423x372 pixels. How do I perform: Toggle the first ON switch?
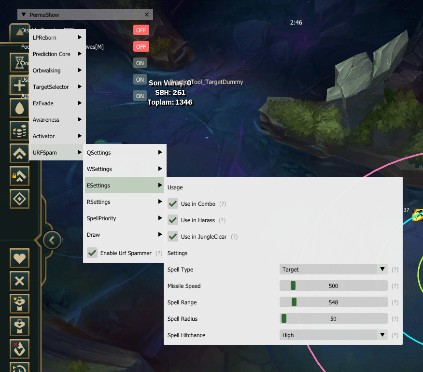[140, 63]
